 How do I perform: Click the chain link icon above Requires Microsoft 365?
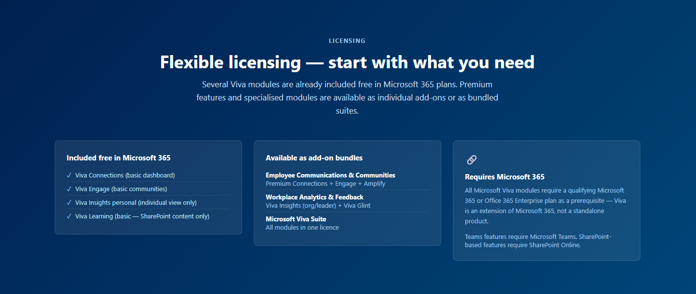pyautogui.click(x=471, y=160)
